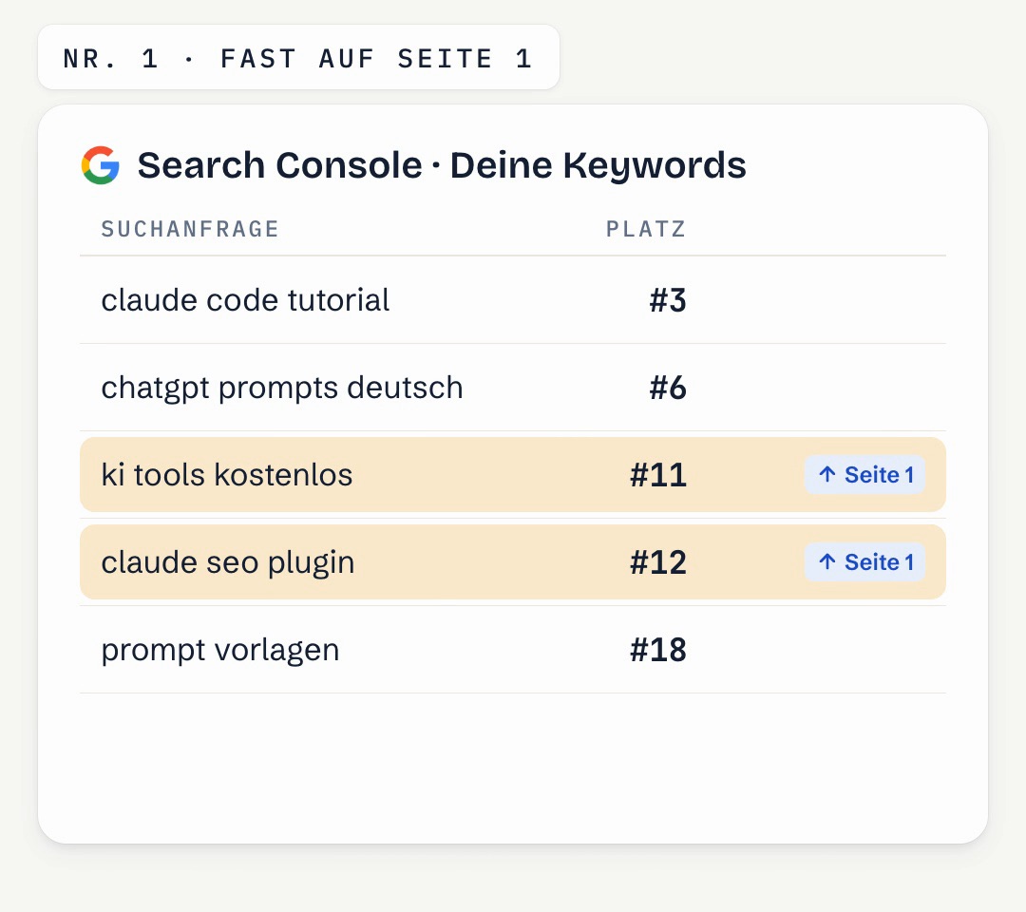Select the 'Search Console · Deine Keywords' heading
Screen dimensions: 1026x912
pyautogui.click(x=442, y=165)
